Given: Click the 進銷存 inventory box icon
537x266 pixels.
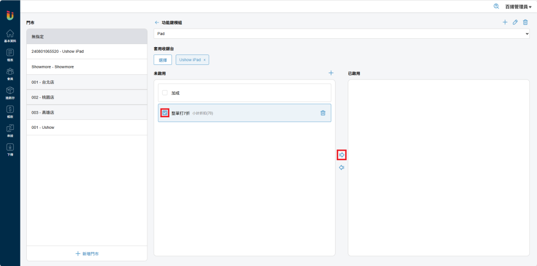Looking at the screenshot, I should tap(10, 92).
